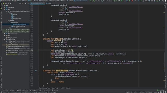Click the onTouchEvent function name
The image size is (167, 93).
[x=62, y=71]
